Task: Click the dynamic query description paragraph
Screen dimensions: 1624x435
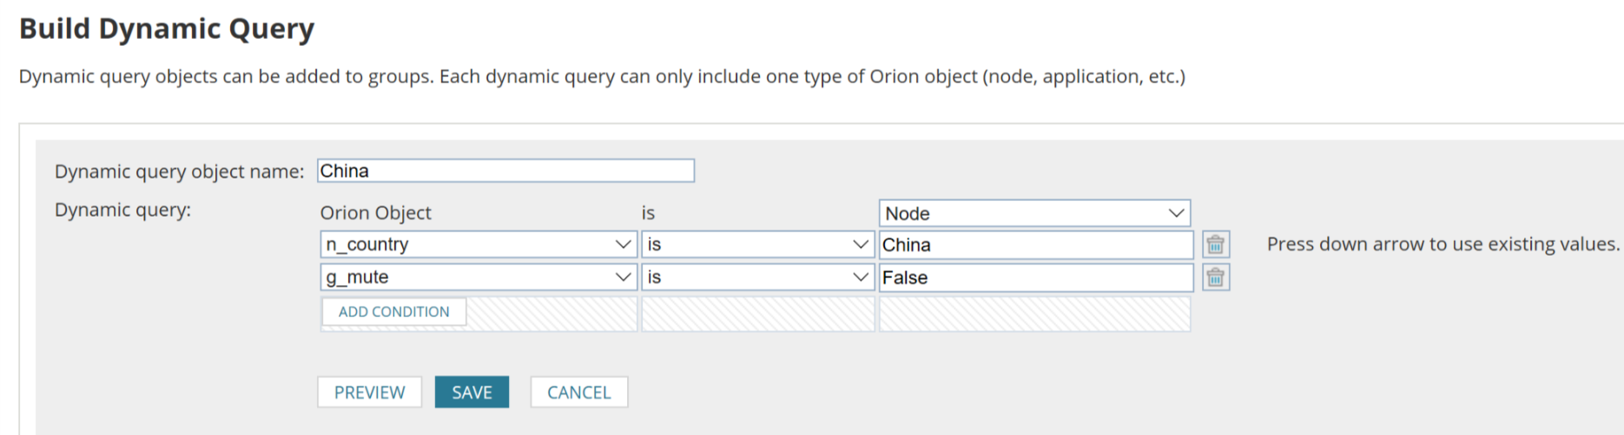Action: tap(602, 76)
